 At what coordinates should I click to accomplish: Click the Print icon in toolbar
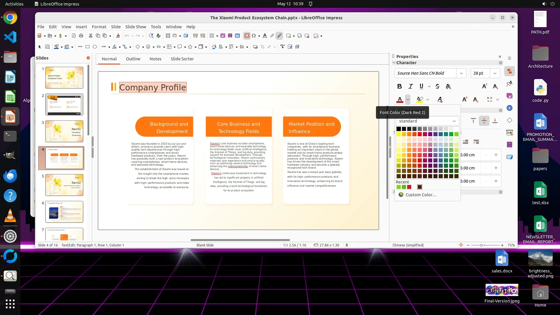tap(81, 36)
